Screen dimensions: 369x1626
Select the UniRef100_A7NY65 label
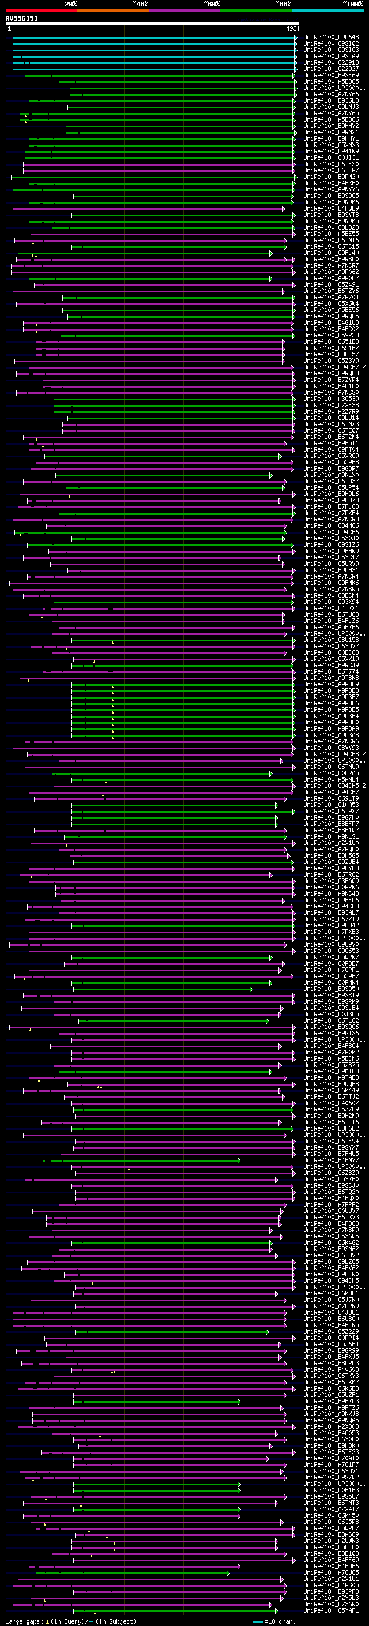coord(331,113)
